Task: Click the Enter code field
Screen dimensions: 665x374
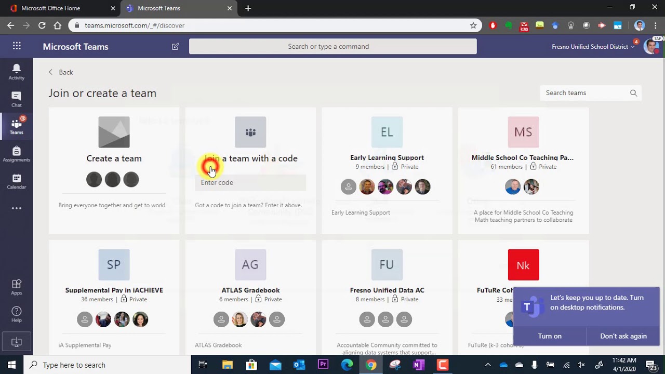Action: [250, 182]
